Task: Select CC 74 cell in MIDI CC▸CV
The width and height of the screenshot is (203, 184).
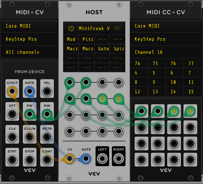Action: click(x=139, y=63)
